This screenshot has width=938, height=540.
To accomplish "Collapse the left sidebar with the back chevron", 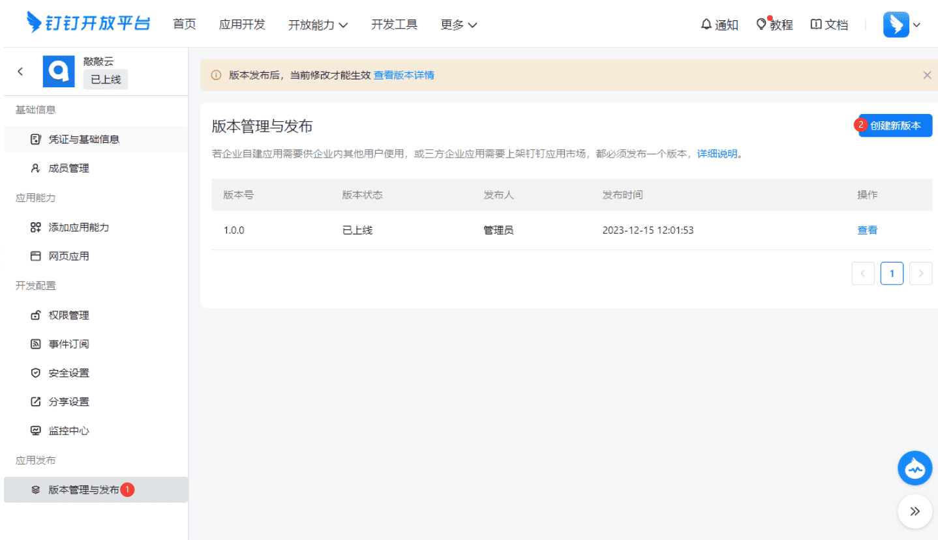I will click(20, 71).
